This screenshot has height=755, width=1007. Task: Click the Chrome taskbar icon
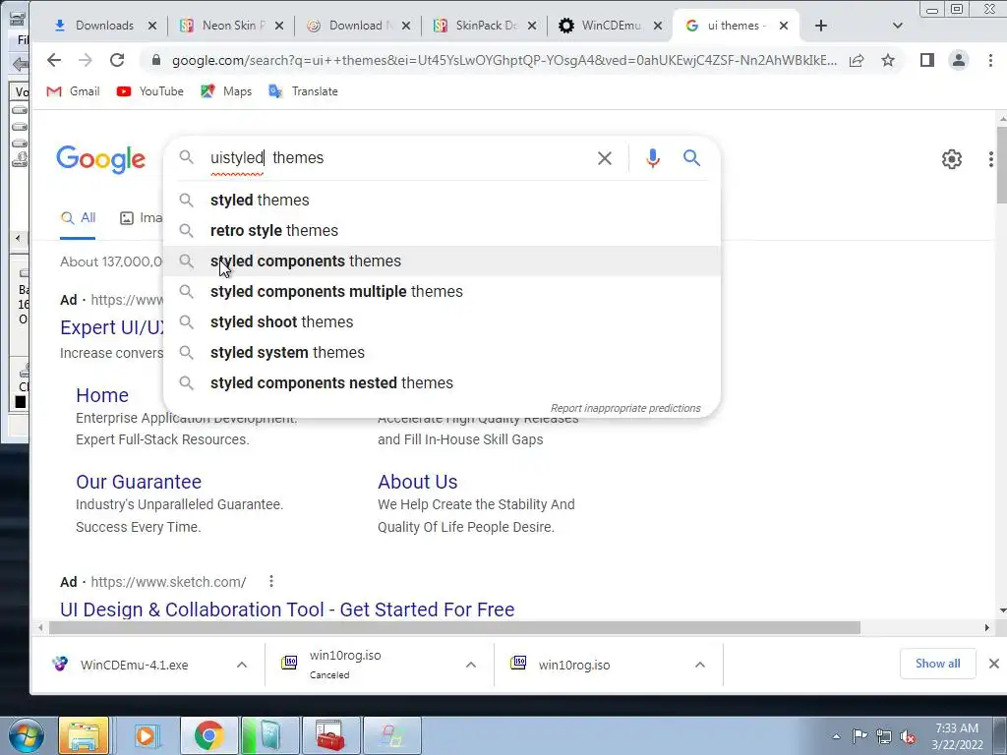click(x=208, y=735)
